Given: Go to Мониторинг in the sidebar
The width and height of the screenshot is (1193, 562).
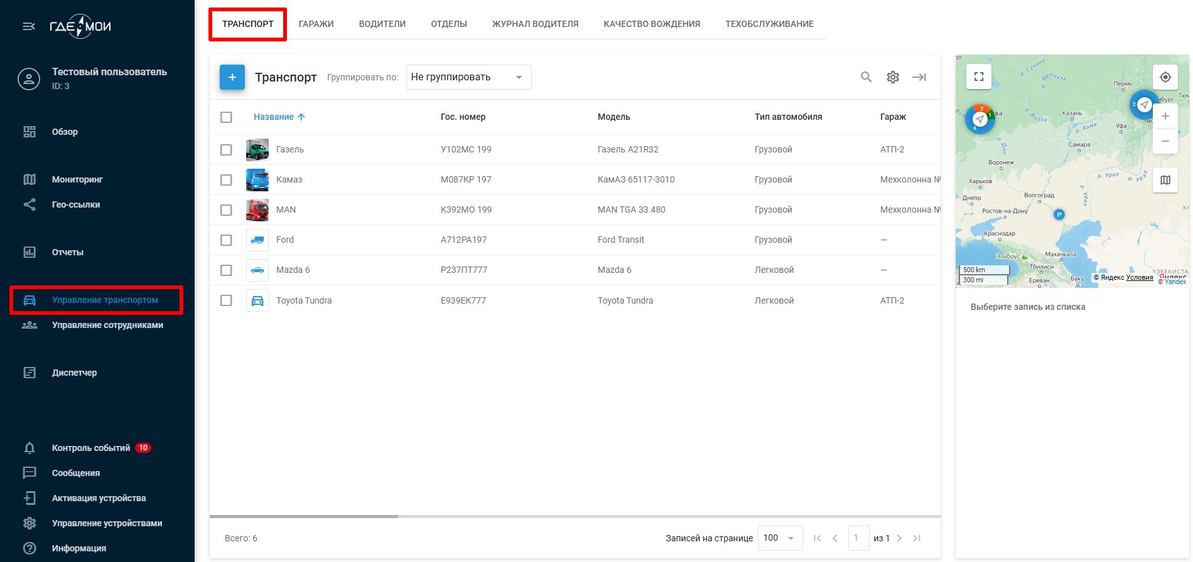Looking at the screenshot, I should click(77, 179).
